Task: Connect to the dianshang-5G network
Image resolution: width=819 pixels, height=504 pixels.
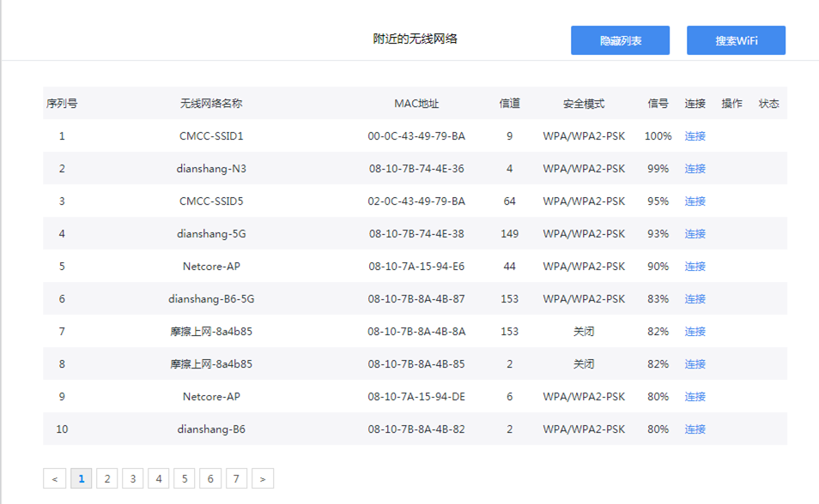Action: [x=694, y=233]
